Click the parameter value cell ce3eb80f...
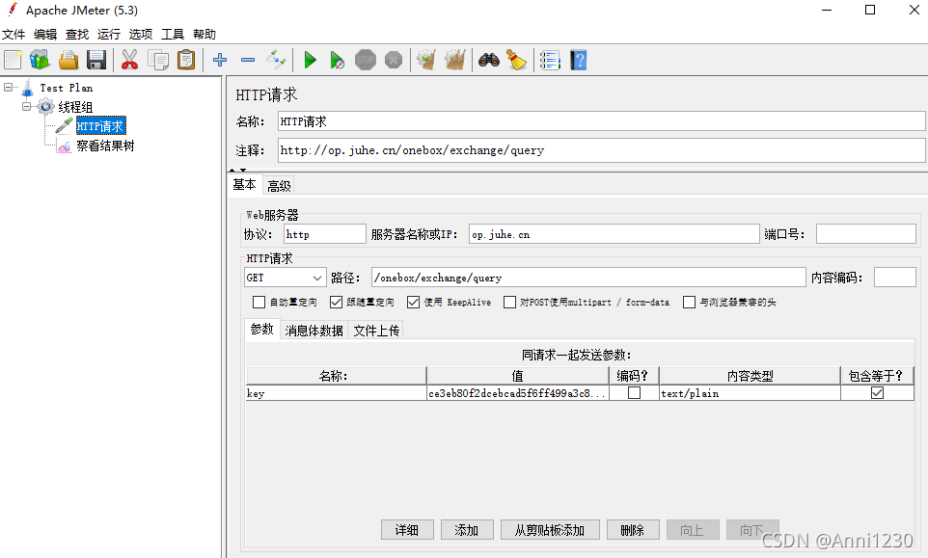928x558 pixels. (x=517, y=393)
